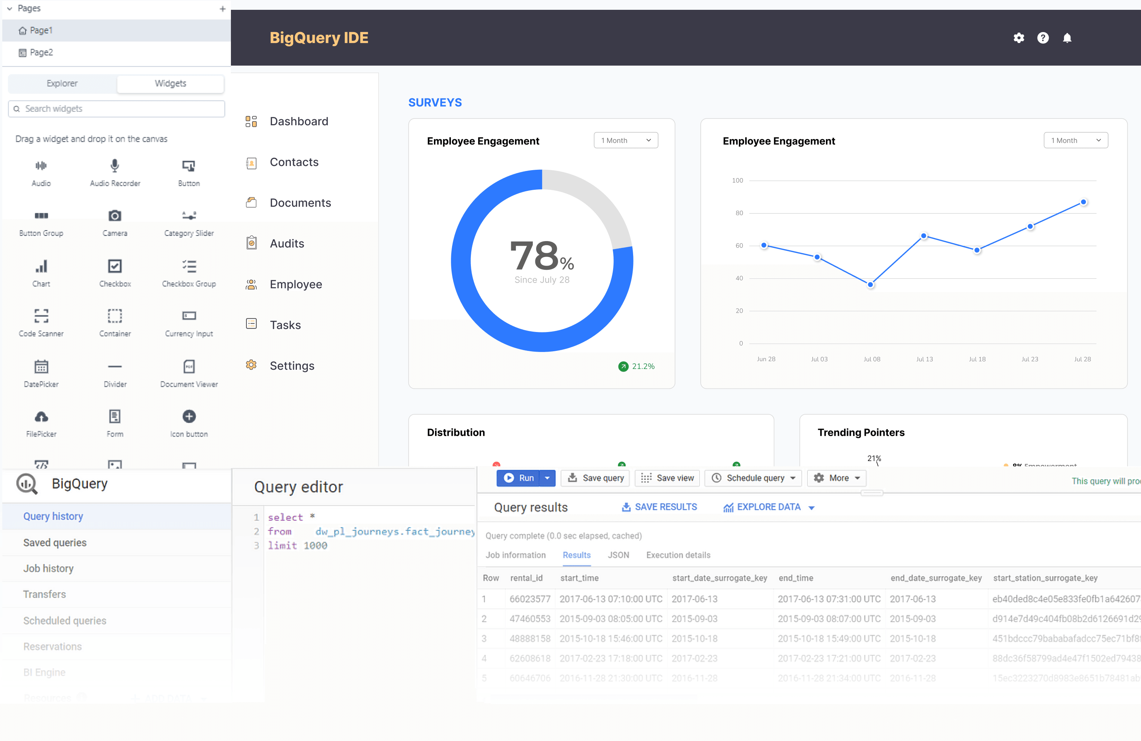Switch to the JSON results tab
The width and height of the screenshot is (1141, 741).
point(618,555)
